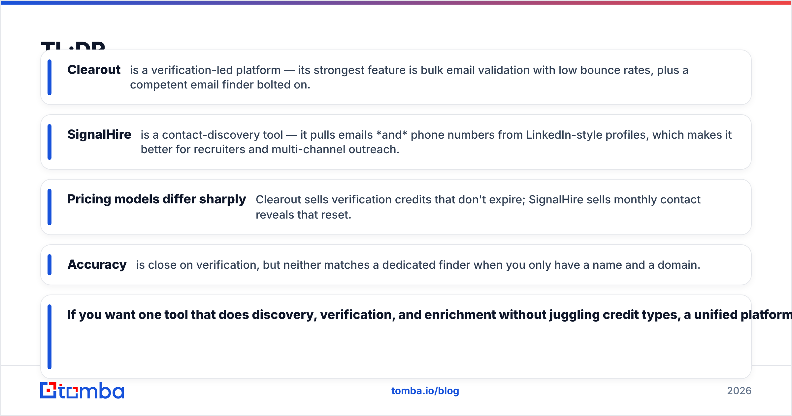Click the Pricing models differ sharply heading
This screenshot has height=416, width=792.
(157, 199)
